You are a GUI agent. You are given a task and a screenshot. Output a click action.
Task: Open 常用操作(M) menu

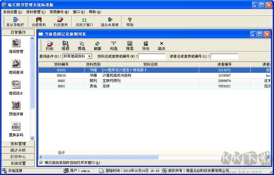[59, 12]
